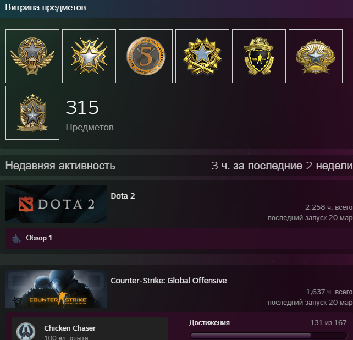353x340 pixels.
Task: Click the thumbs up review icon
Action: 16,238
